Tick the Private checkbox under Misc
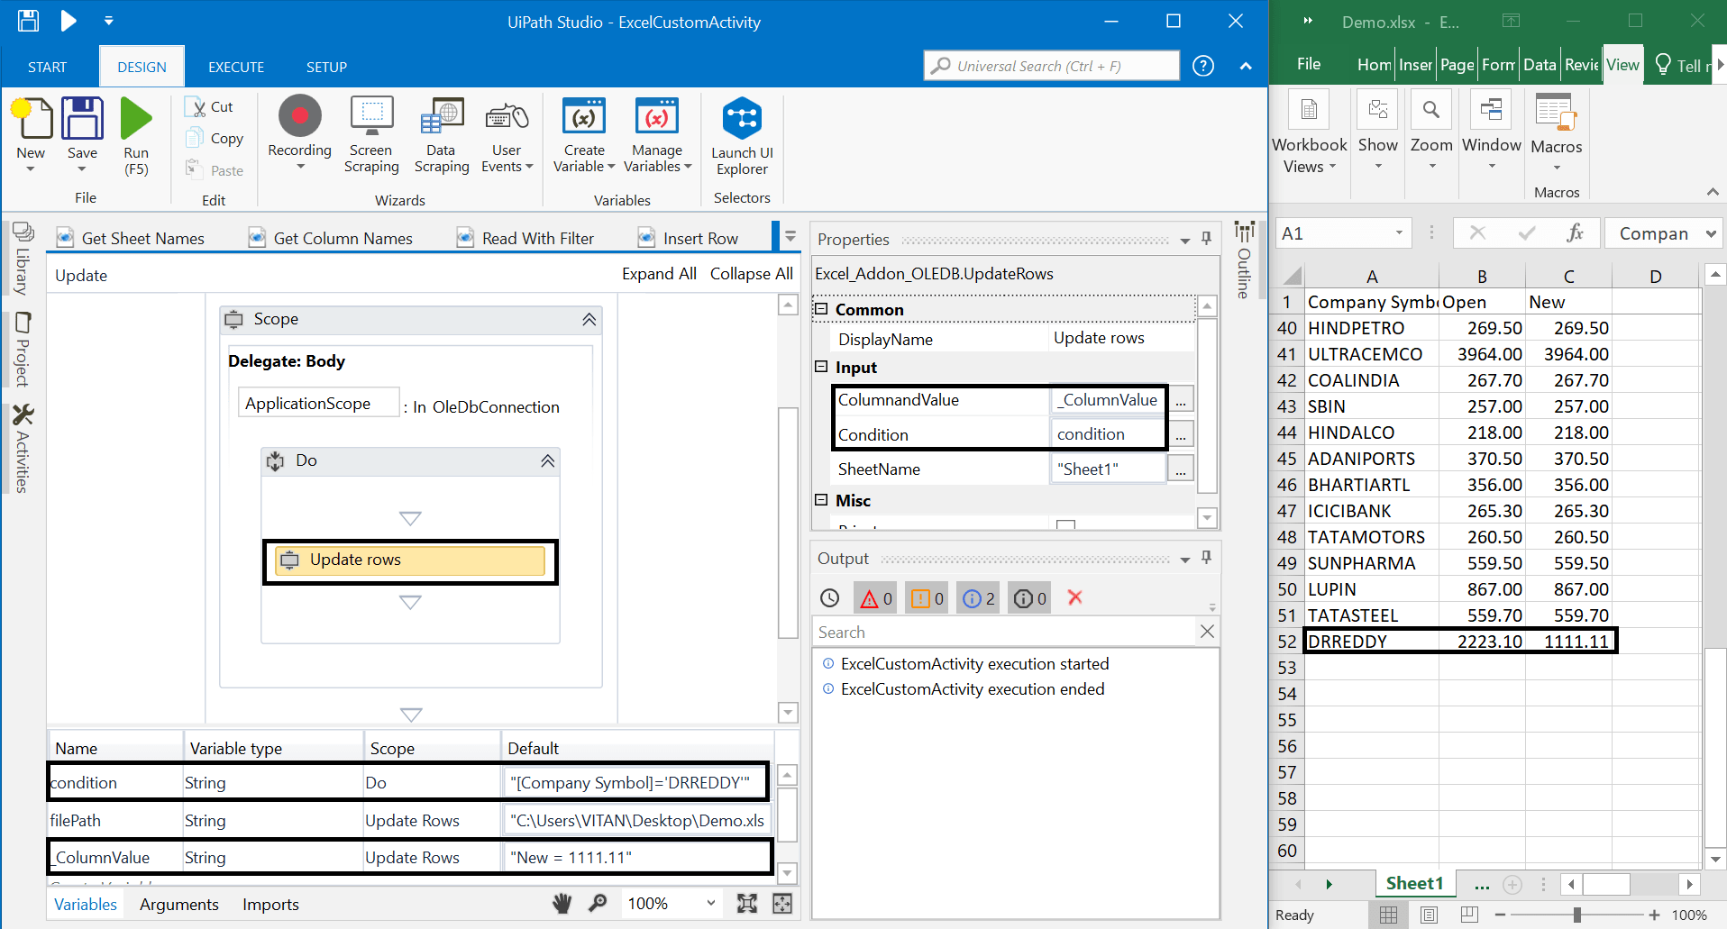The height and width of the screenshot is (929, 1727). (x=1065, y=525)
